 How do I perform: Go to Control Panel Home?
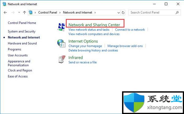(x=22, y=23)
